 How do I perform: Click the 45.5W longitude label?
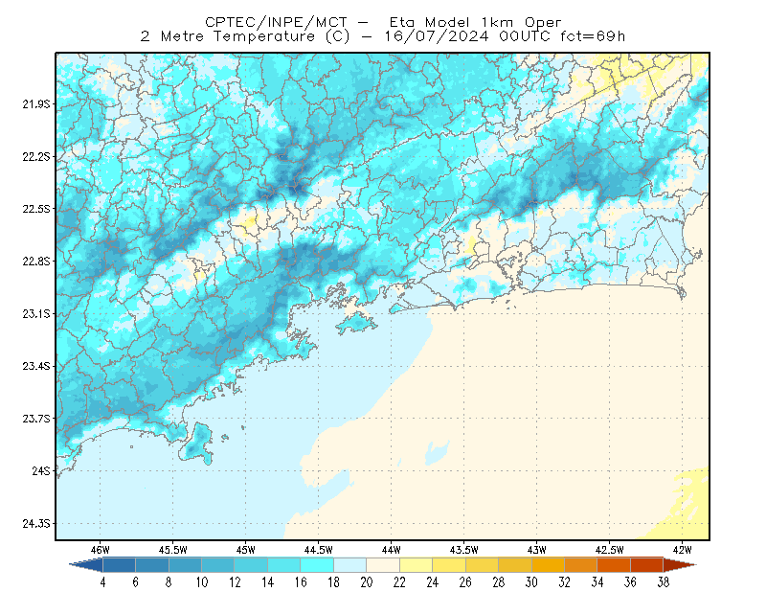coord(173,550)
